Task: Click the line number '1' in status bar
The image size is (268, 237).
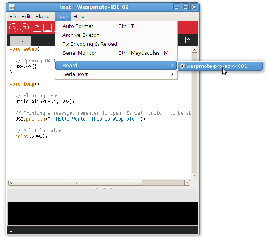Action: (11, 230)
